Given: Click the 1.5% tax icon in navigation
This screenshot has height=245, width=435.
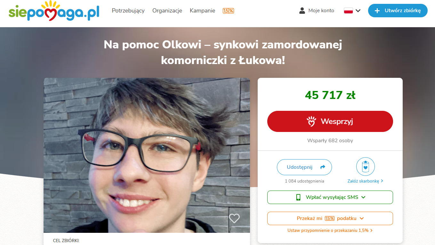Looking at the screenshot, I should click(x=228, y=11).
